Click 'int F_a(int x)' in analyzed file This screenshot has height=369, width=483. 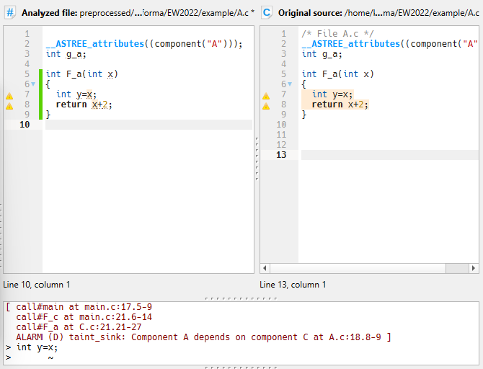(82, 74)
